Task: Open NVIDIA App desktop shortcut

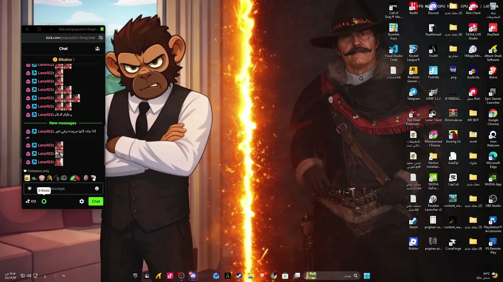Action: (493, 180)
